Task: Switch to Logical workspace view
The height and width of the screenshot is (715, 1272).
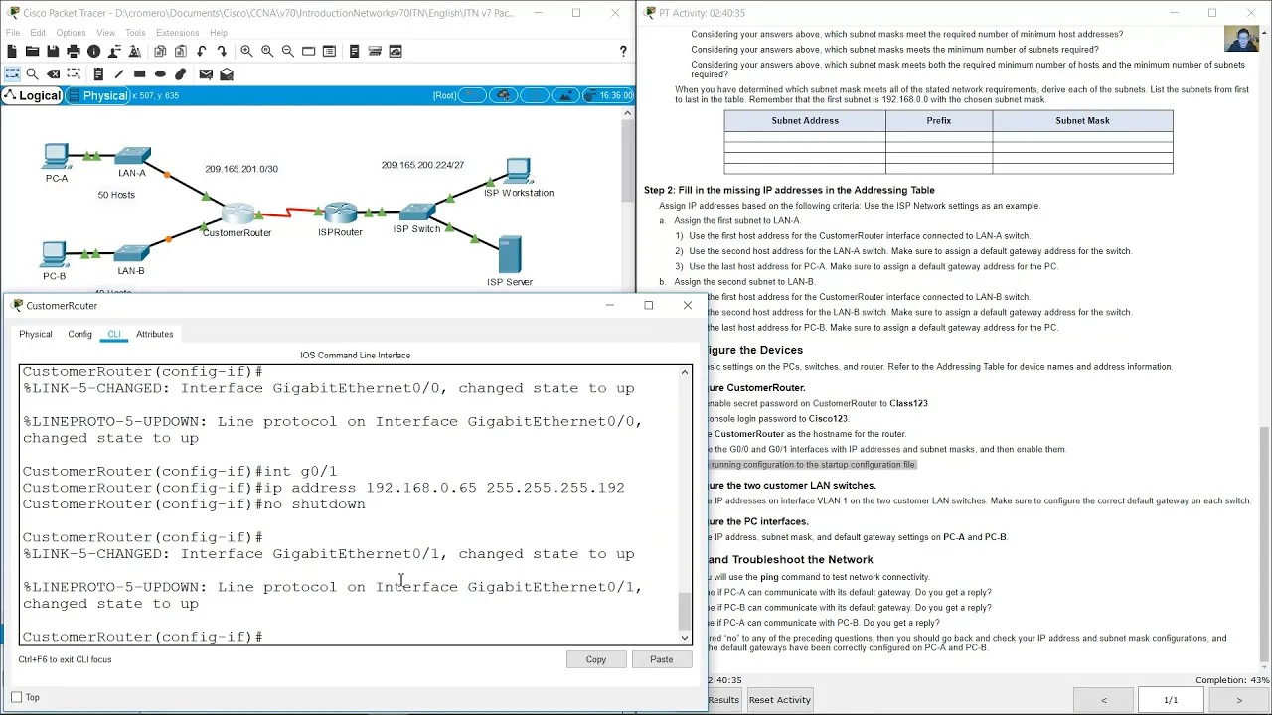Action: pos(33,95)
